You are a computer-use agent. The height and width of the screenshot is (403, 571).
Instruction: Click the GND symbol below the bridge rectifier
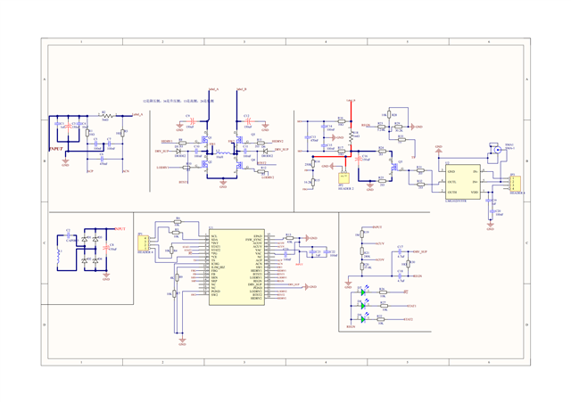point(106,276)
